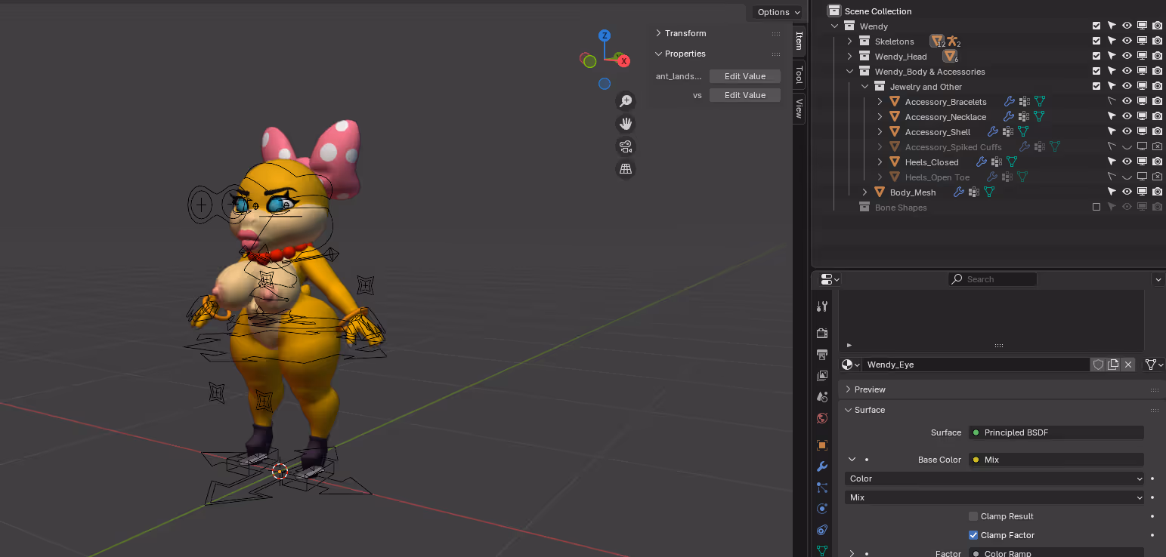Duplicate the Wendy_Eye material with copy icon
This screenshot has width=1166, height=557.
[1113, 365]
